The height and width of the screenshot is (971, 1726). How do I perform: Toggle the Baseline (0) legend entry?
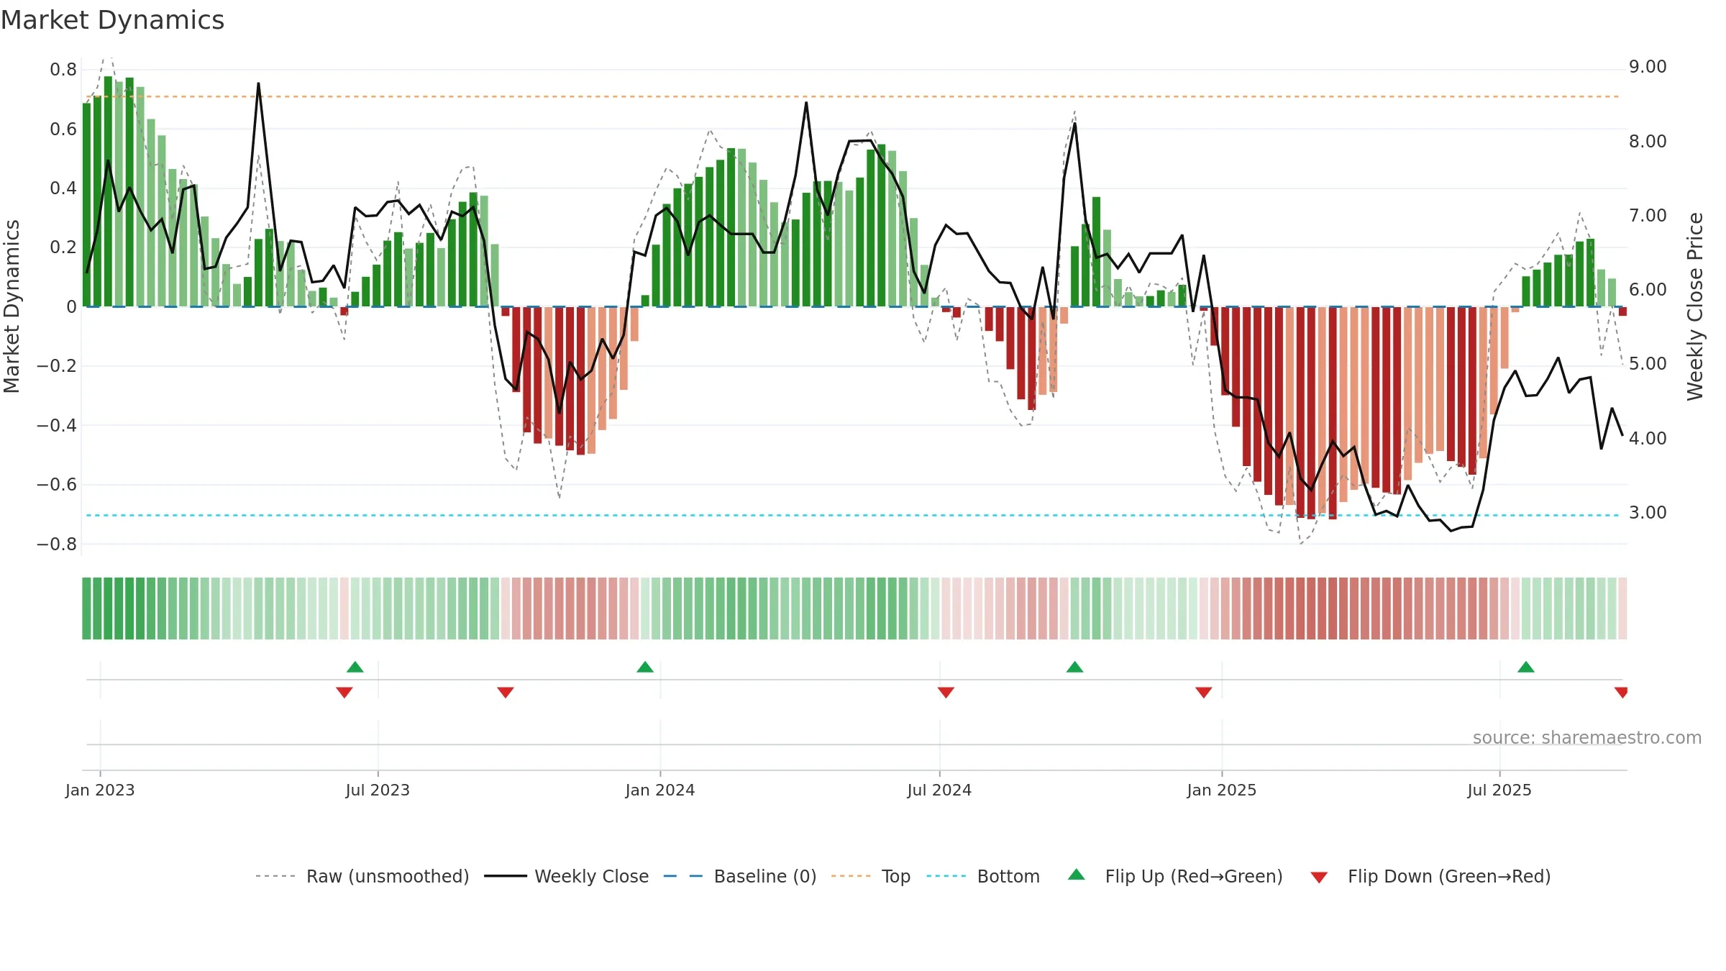tap(740, 876)
